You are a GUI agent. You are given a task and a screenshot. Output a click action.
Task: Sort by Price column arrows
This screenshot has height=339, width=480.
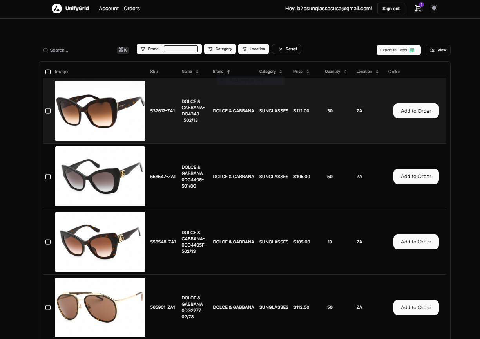tap(308, 72)
